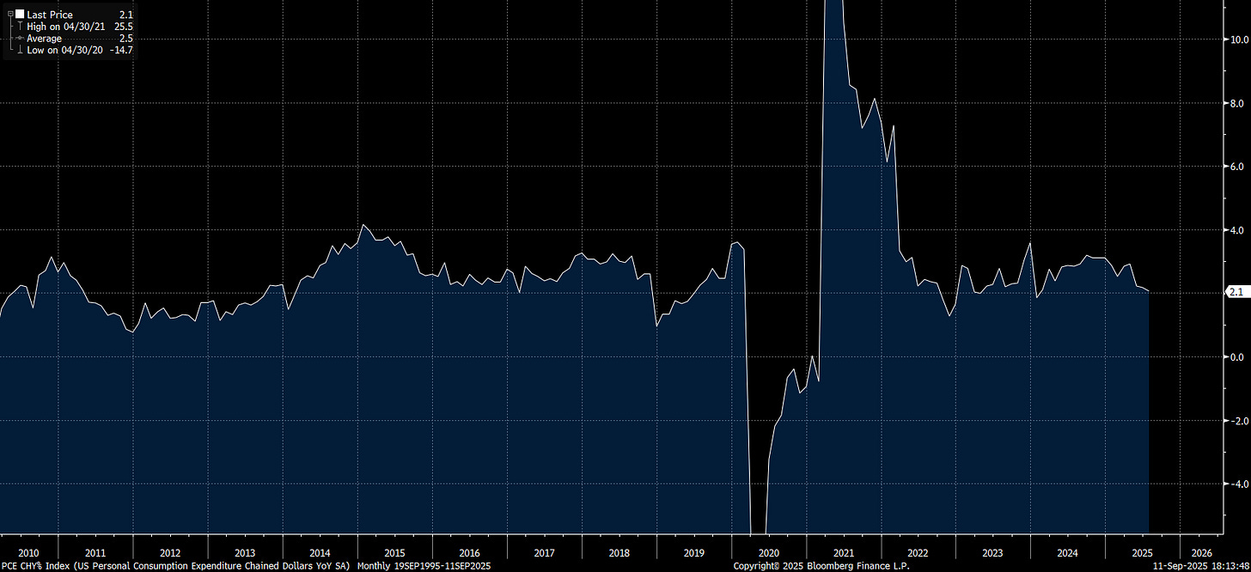Select the 2013 year label on x-axis
Screen dimensions: 1251x572
[x=245, y=553]
